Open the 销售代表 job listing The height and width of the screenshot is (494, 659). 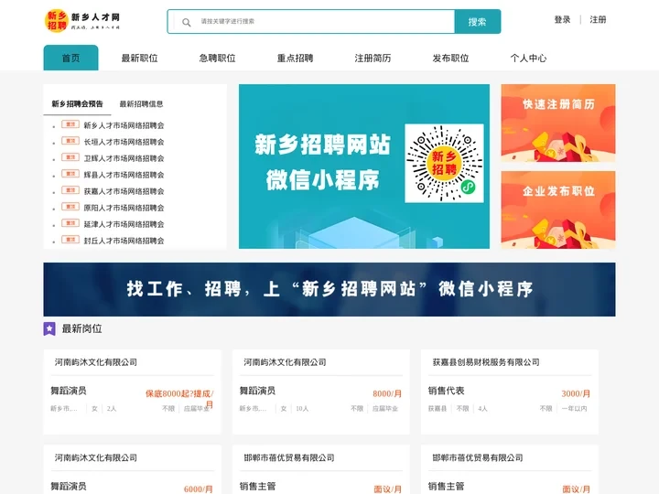click(x=446, y=391)
